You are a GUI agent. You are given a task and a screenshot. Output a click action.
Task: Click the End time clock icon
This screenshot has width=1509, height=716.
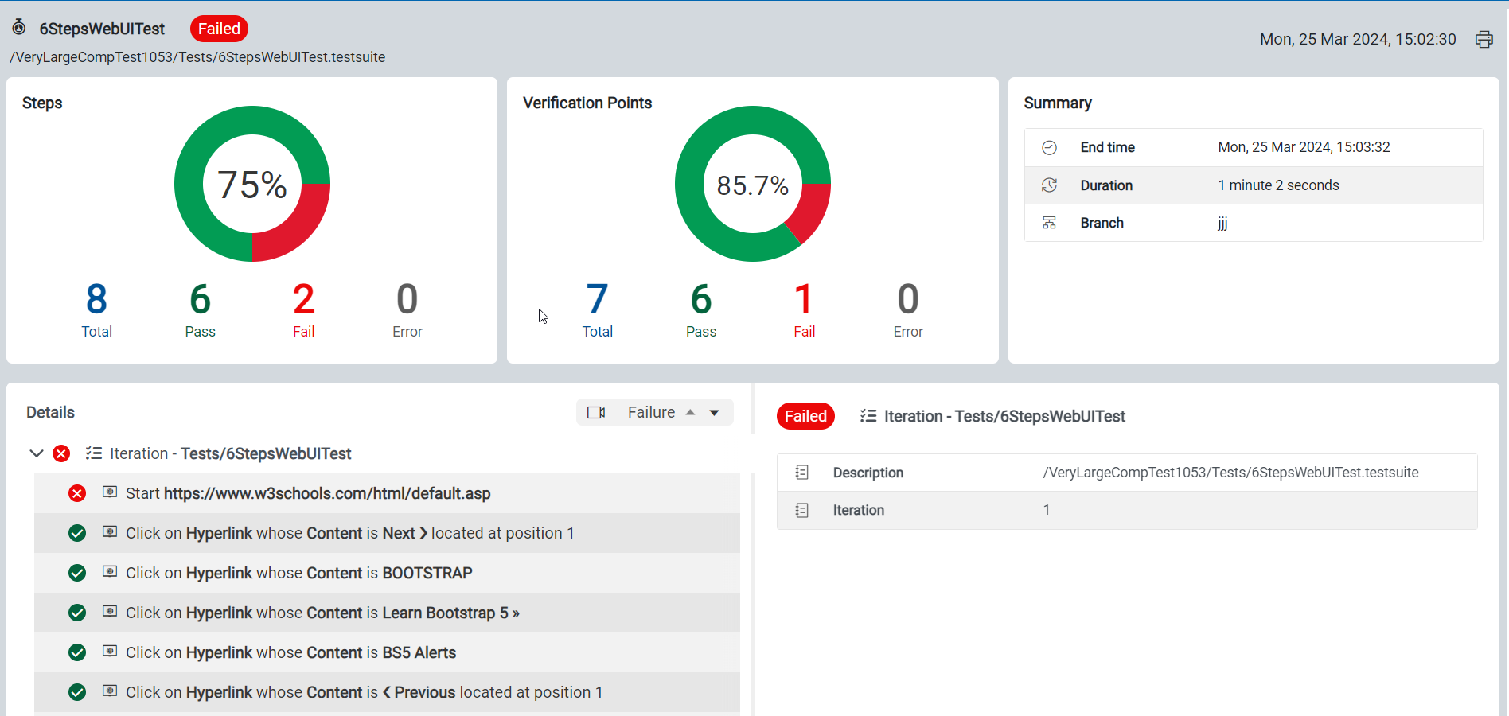(1049, 147)
